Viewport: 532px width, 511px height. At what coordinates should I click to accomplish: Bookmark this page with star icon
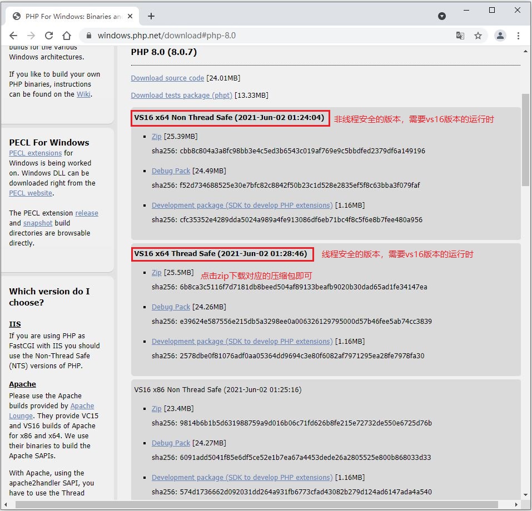[x=478, y=36]
